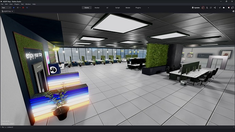Image resolution: width=235 pixels, height=132 pixels.
Task: Start playtest with the blue Play button
Action: click(14, 8)
